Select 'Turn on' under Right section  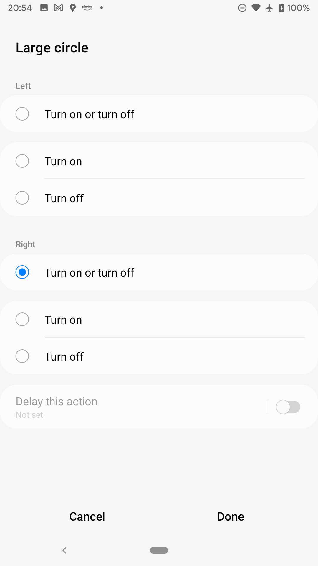point(22,320)
